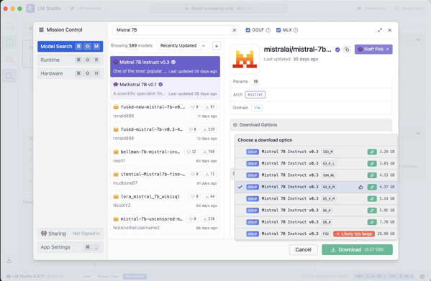This screenshot has width=431, height=281.
Task: Click the likes badge on bellman-7b-mistral-ins
Action: (x=191, y=152)
